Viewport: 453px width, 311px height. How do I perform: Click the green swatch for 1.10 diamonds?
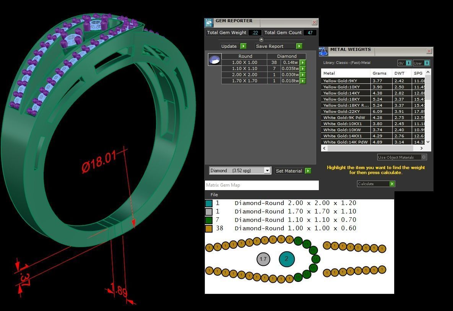click(209, 220)
